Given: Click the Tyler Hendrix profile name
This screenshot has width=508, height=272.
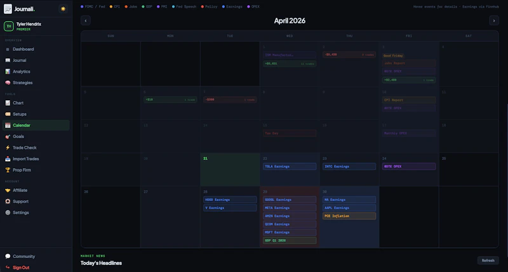Looking at the screenshot, I should coord(29,24).
